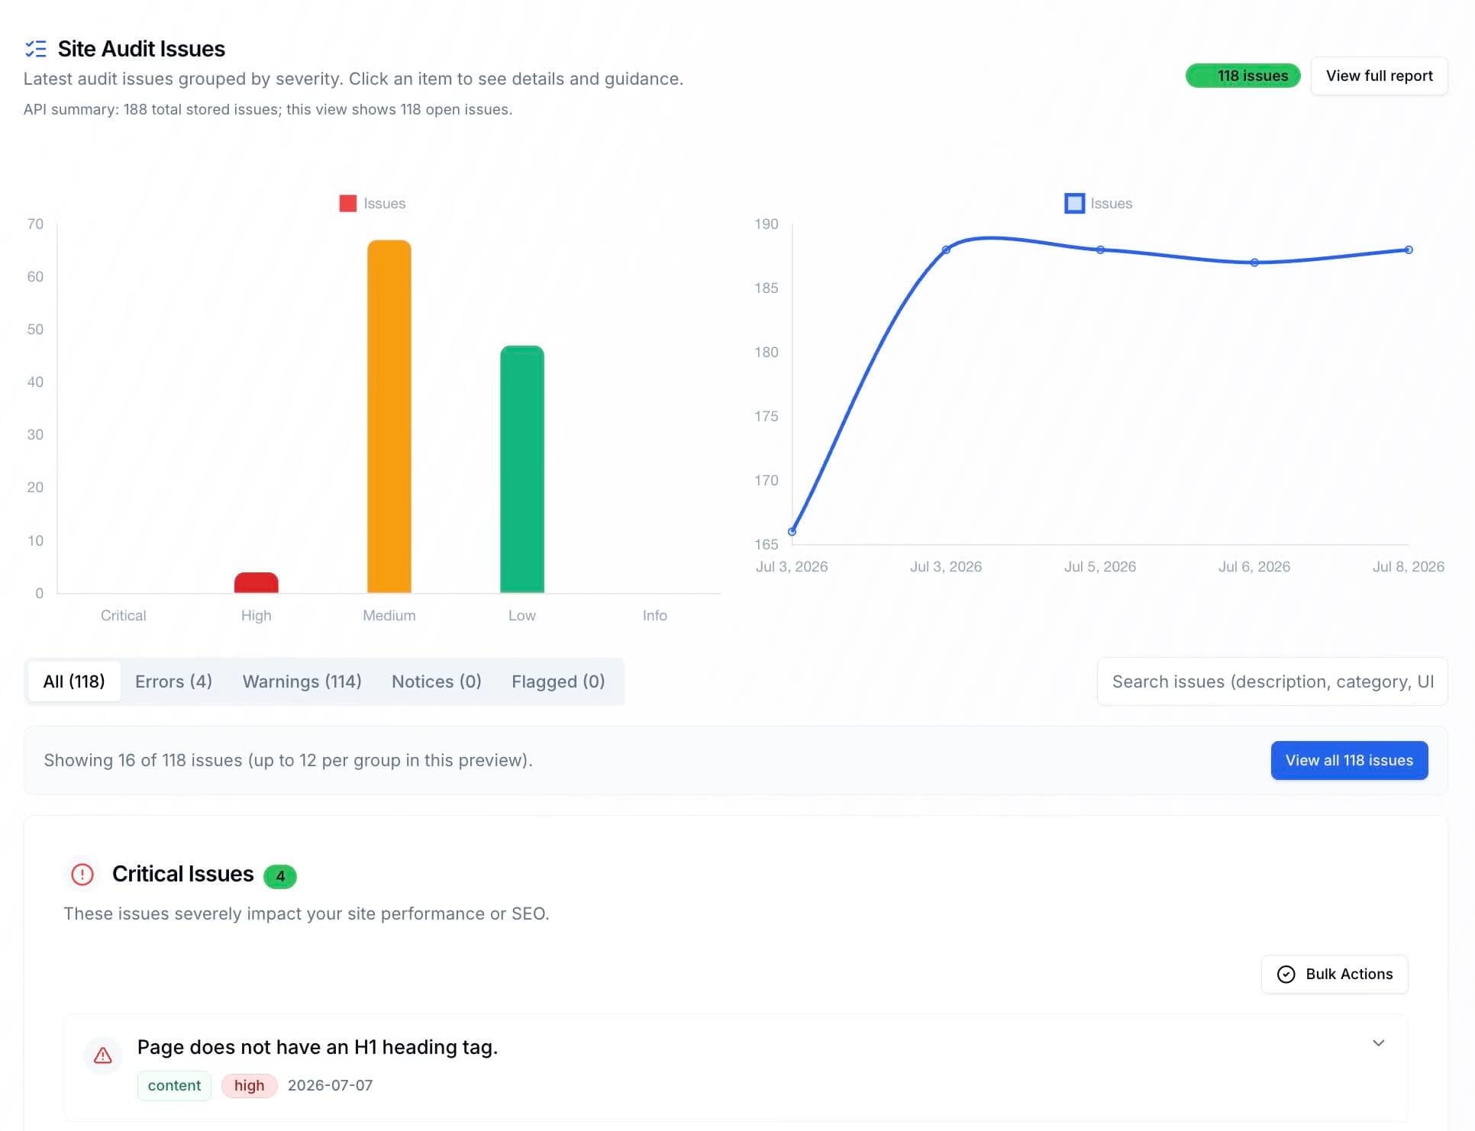This screenshot has height=1131, width=1475.
Task: Click the warning triangle icon on H1 issue
Action: [x=103, y=1055]
